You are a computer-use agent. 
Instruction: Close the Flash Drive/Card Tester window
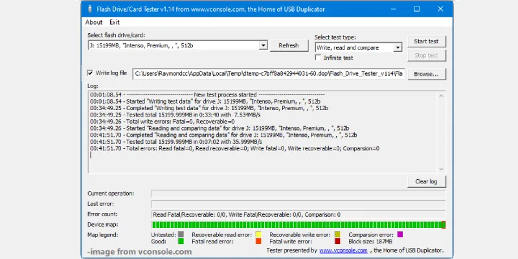click(x=440, y=9)
